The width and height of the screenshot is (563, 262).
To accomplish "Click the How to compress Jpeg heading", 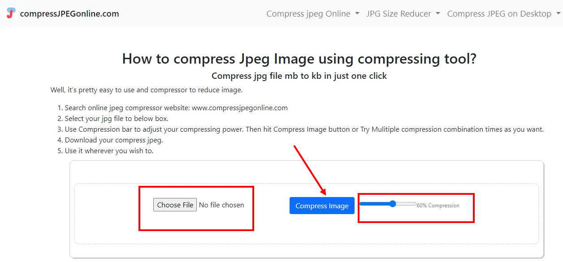I will pyautogui.click(x=299, y=59).
